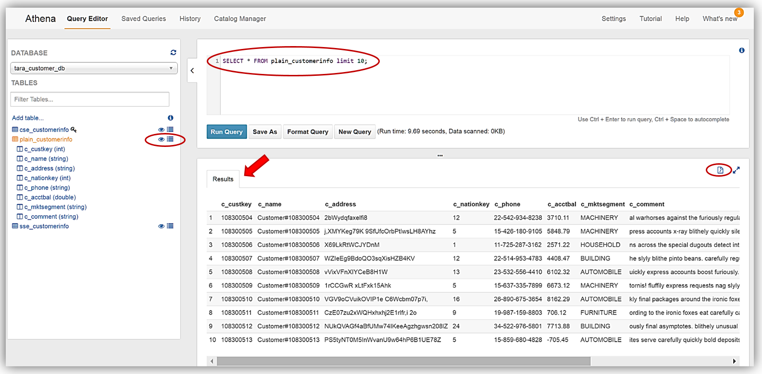Expand the sse_customerinfo table tree
The image size is (762, 374).
click(15, 226)
